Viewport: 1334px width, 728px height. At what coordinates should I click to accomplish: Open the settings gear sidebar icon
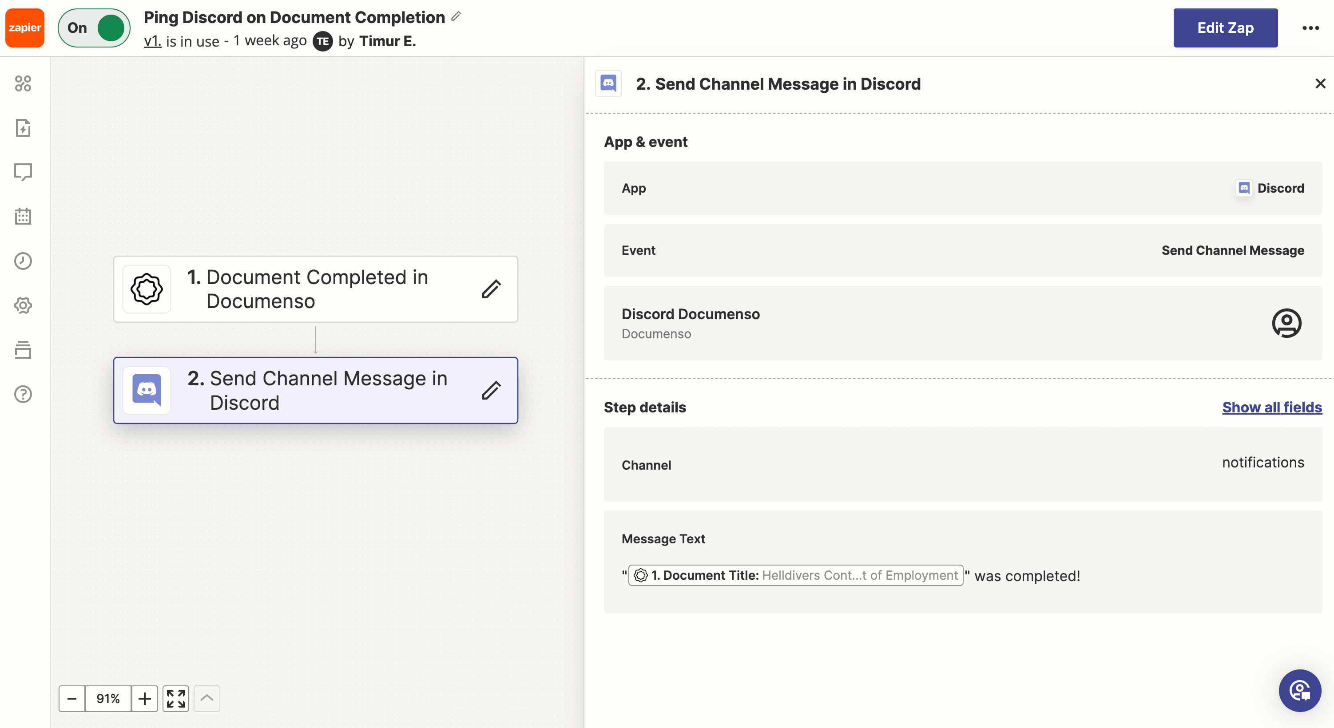[23, 305]
